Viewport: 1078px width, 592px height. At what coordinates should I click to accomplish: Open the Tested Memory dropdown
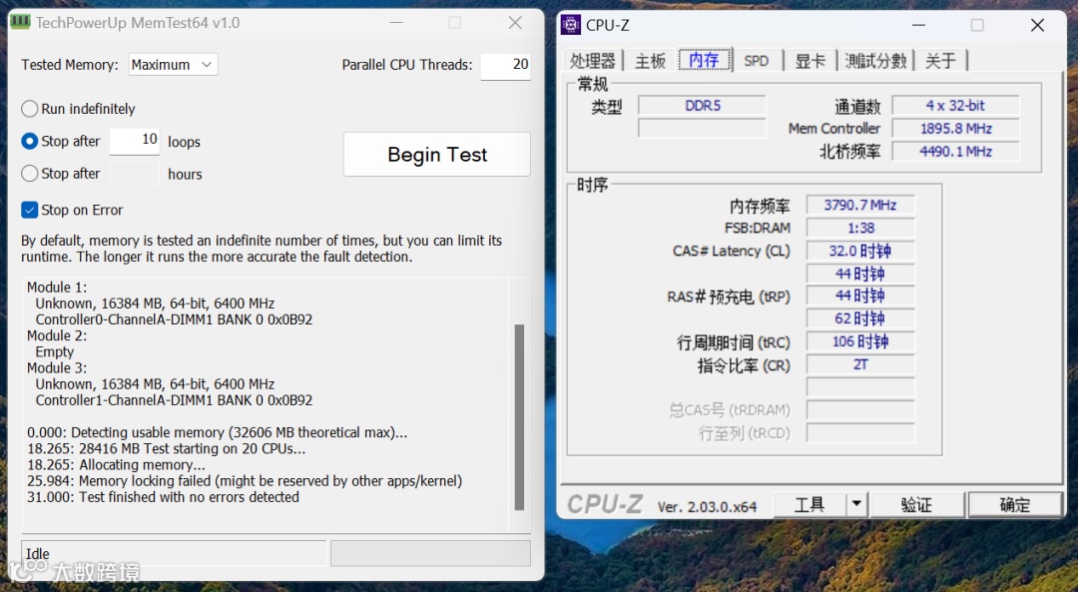pyautogui.click(x=174, y=65)
